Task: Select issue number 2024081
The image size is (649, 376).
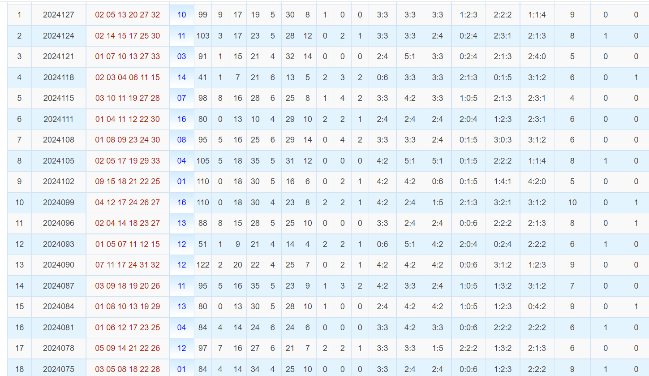Action: (x=59, y=328)
